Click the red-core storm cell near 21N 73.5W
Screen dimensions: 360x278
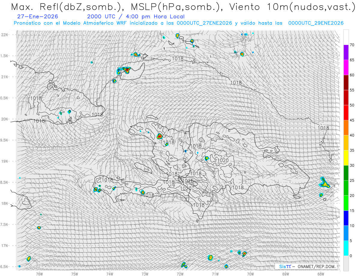coord(127,70)
